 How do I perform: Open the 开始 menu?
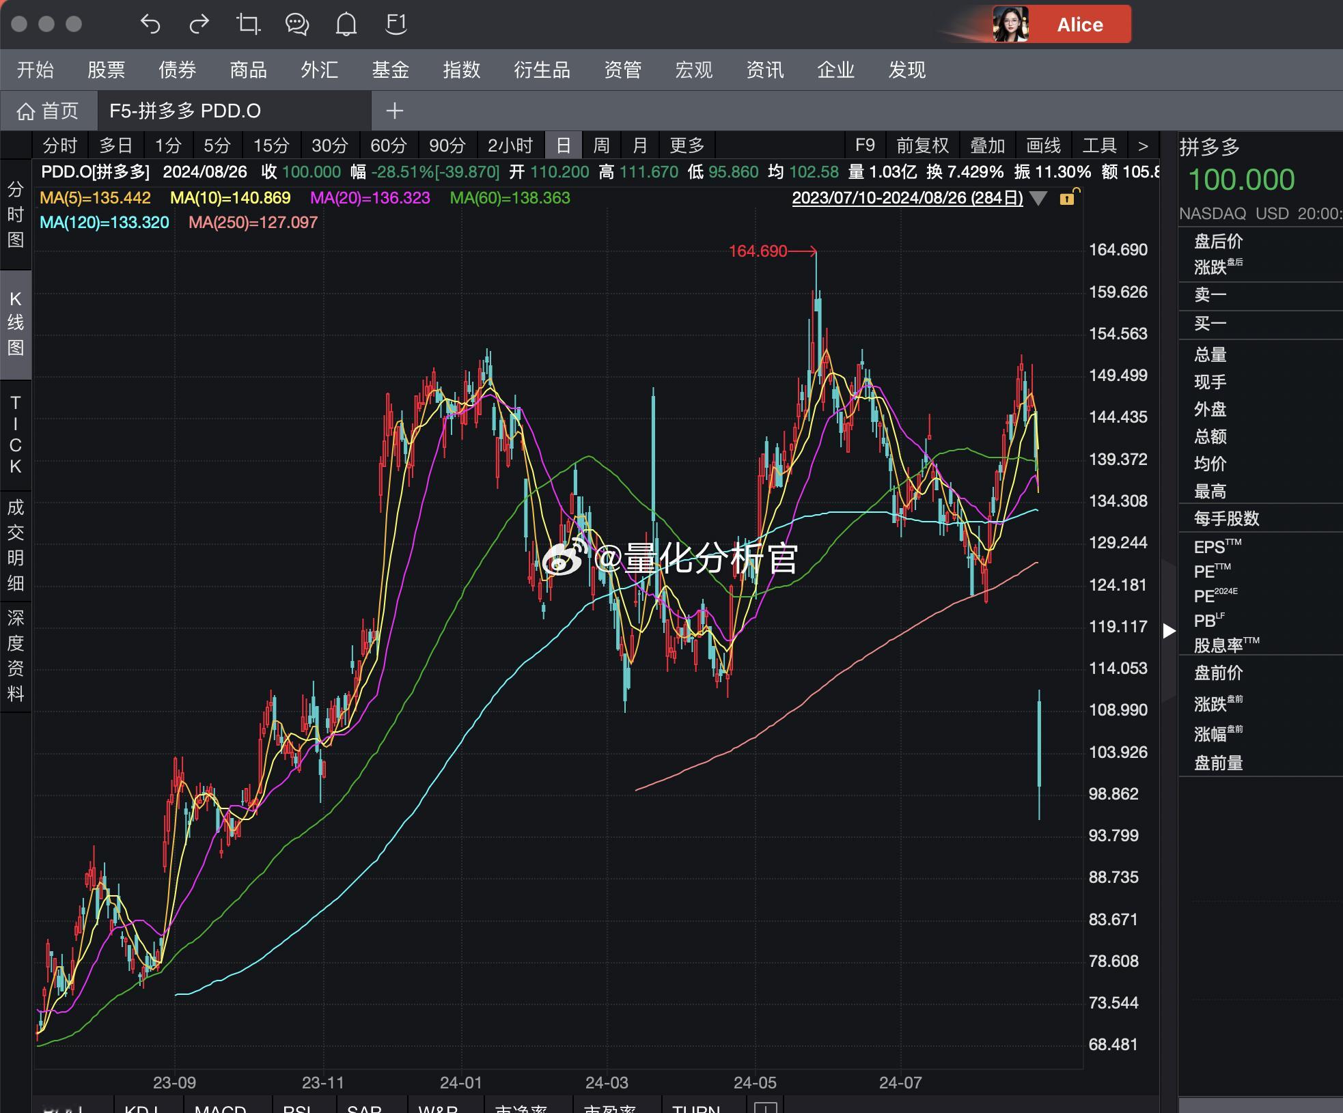coord(36,70)
